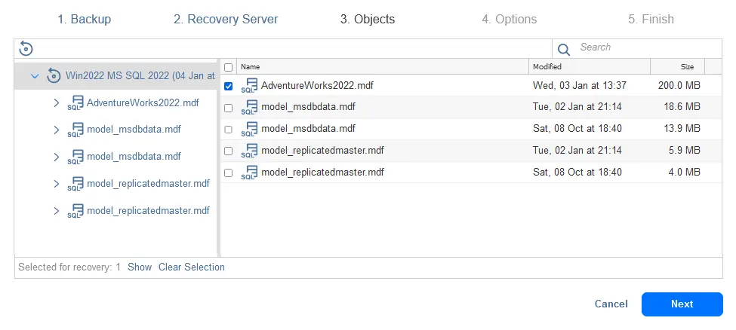The height and width of the screenshot is (330, 736).
Task: Select AdventureWorks2022.mdf label in the left tree
Action: (x=143, y=102)
